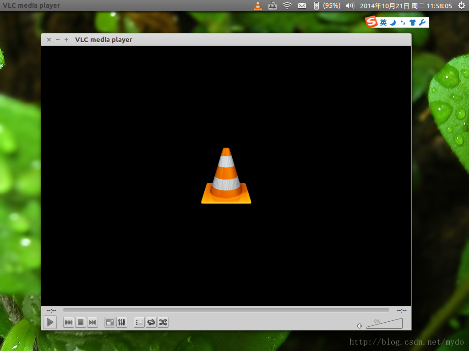The width and height of the screenshot is (469, 351).
Task: Open mail messaging indicator
Action: click(x=302, y=5)
